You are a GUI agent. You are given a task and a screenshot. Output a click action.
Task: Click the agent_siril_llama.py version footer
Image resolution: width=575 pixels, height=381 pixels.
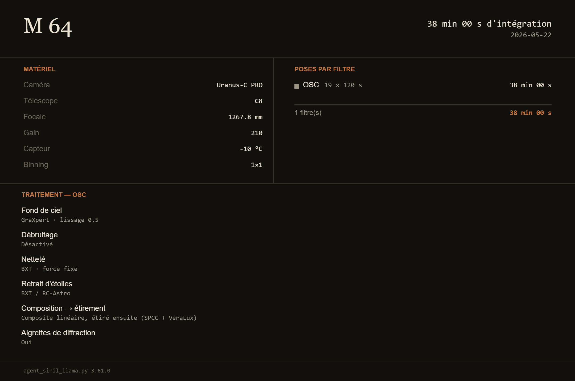coord(67,371)
